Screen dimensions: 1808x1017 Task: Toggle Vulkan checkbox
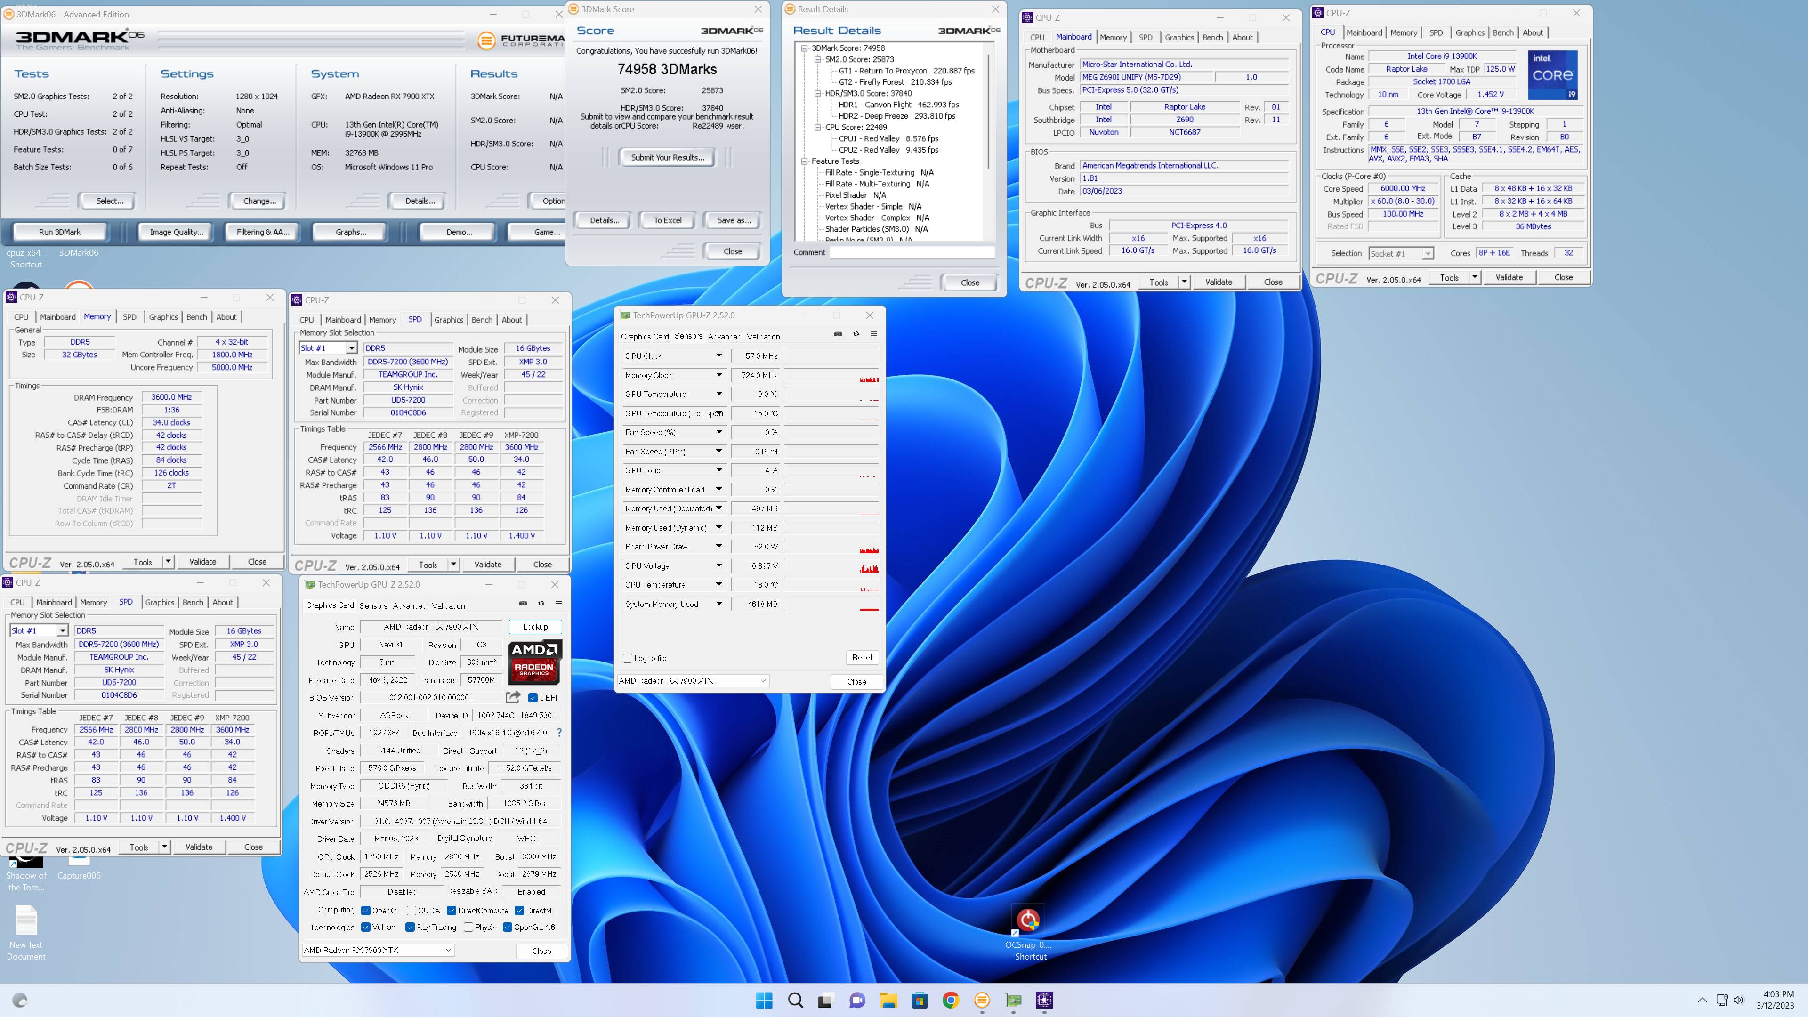pos(366,927)
